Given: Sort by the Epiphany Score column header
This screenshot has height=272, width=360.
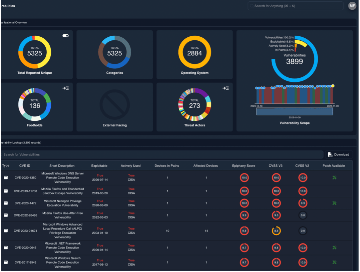Looking at the screenshot, I should 244,165.
